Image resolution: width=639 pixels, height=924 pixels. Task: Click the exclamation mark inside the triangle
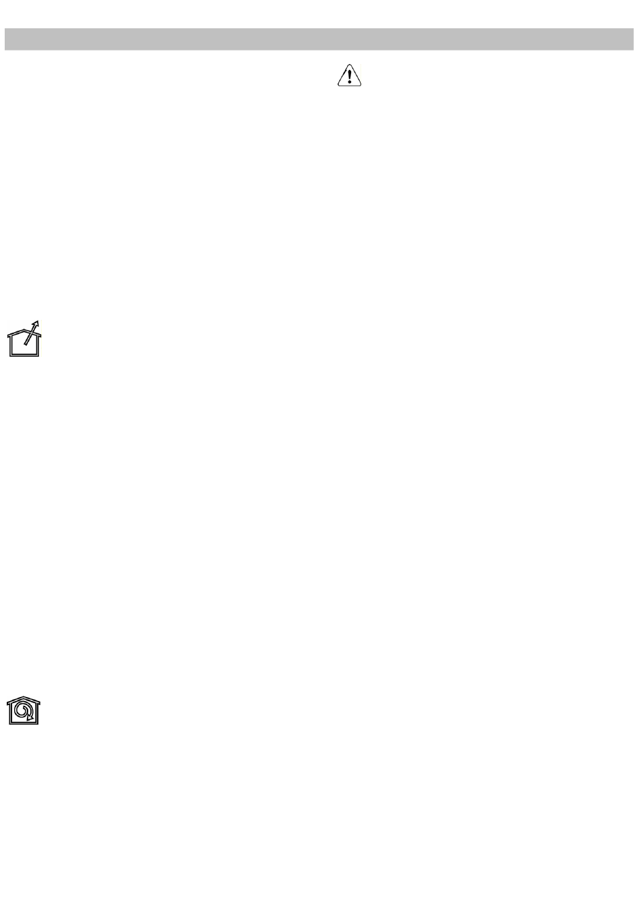348,75
